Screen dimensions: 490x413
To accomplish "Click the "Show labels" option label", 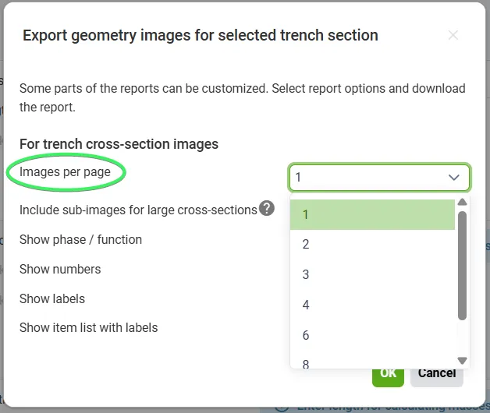I will click(52, 298).
